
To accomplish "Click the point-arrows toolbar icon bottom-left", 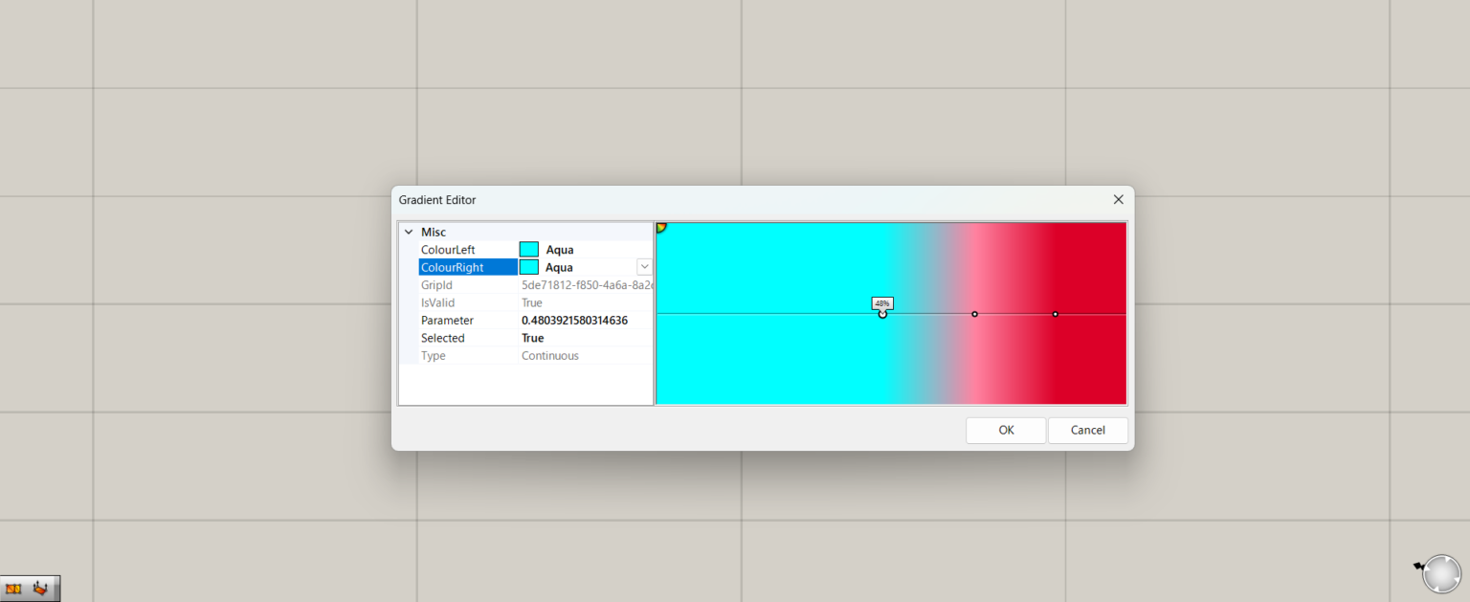I will click(x=38, y=588).
